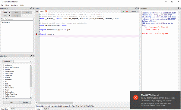The image size is (181, 110).
Task: Select the ISIS tree item
Action: (x=7, y=84)
